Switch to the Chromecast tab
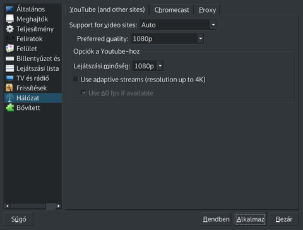 tap(172, 10)
